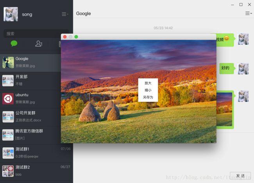Click green fullscreen button on image viewer
Image resolution: width=254 pixels, height=183 pixels.
point(76,37)
